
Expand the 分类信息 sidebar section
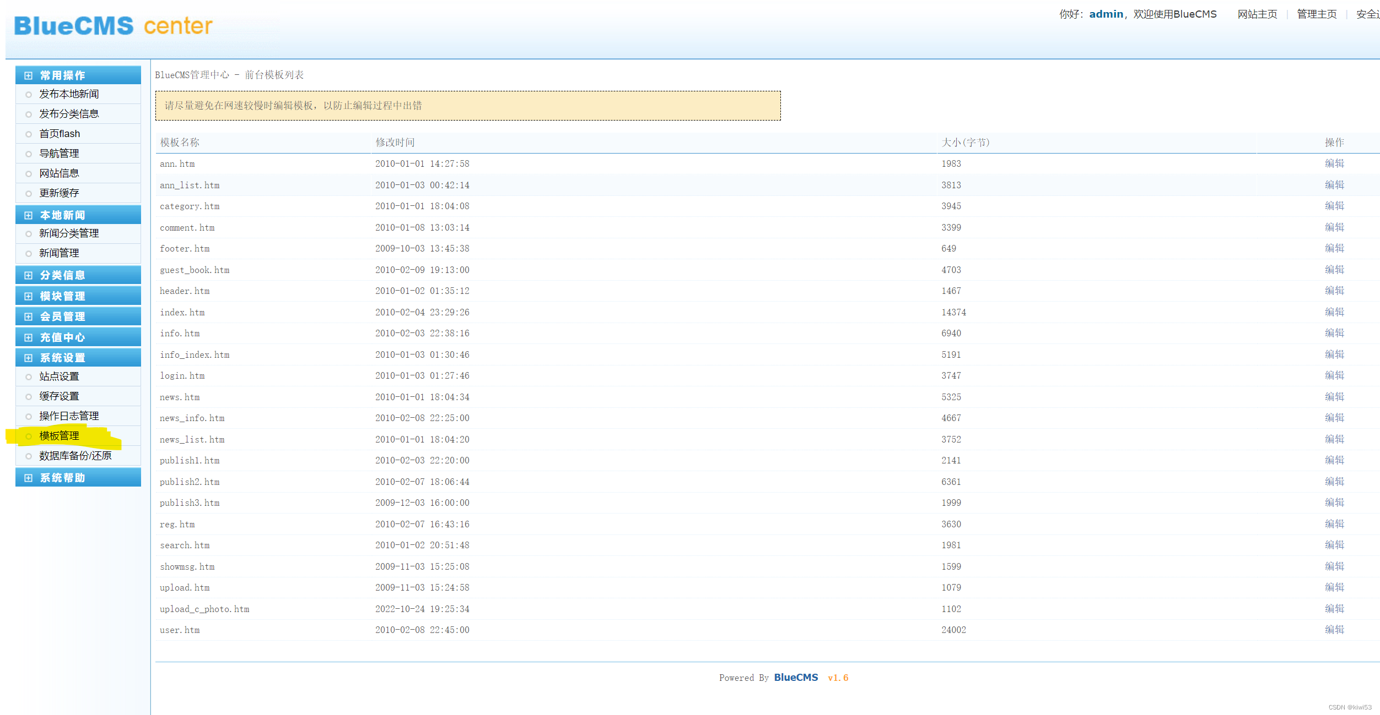coord(29,275)
